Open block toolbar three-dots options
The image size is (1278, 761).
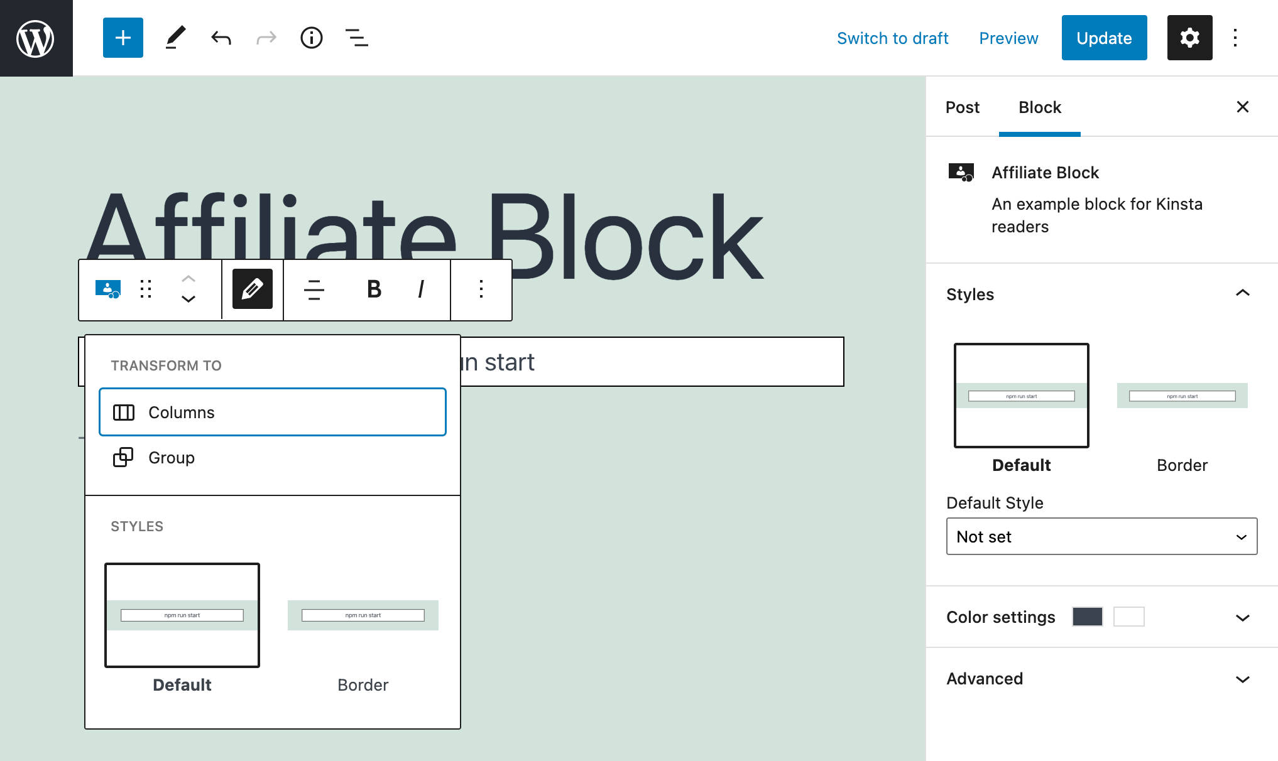pyautogui.click(x=481, y=289)
